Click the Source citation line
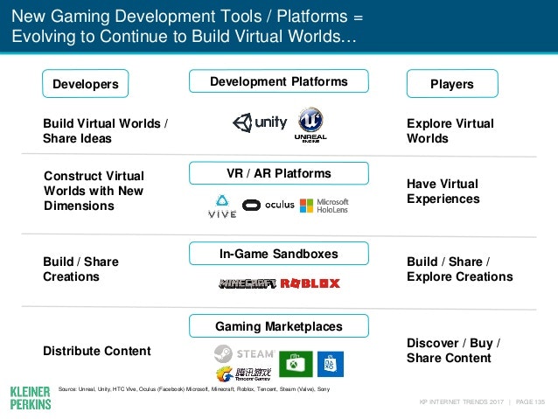Viewport: 558px width, 419px height. pos(194,389)
